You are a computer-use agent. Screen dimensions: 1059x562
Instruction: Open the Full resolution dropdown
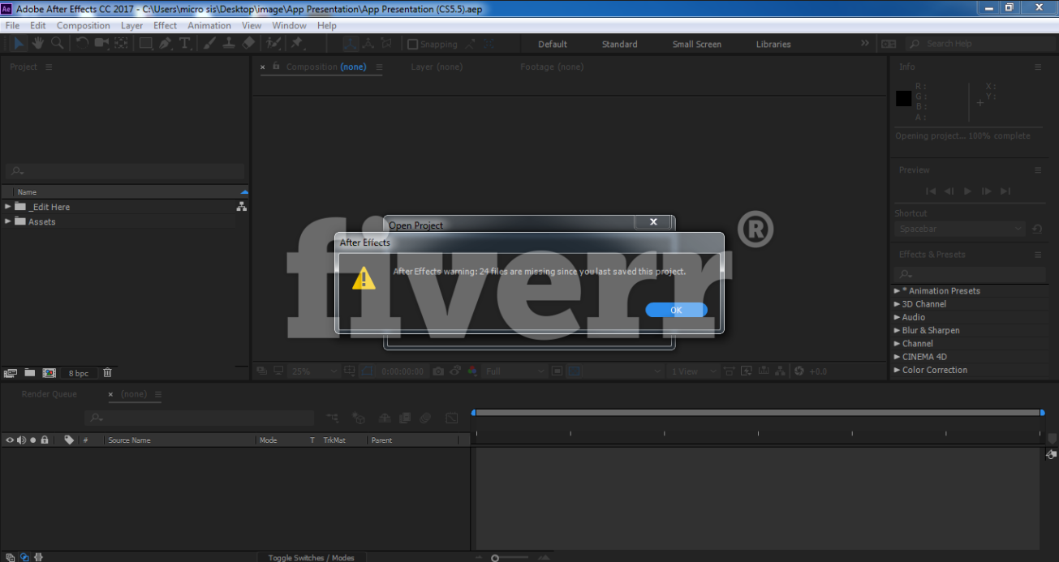514,371
